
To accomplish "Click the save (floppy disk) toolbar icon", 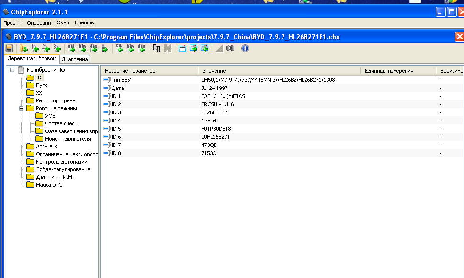I will point(9,48).
